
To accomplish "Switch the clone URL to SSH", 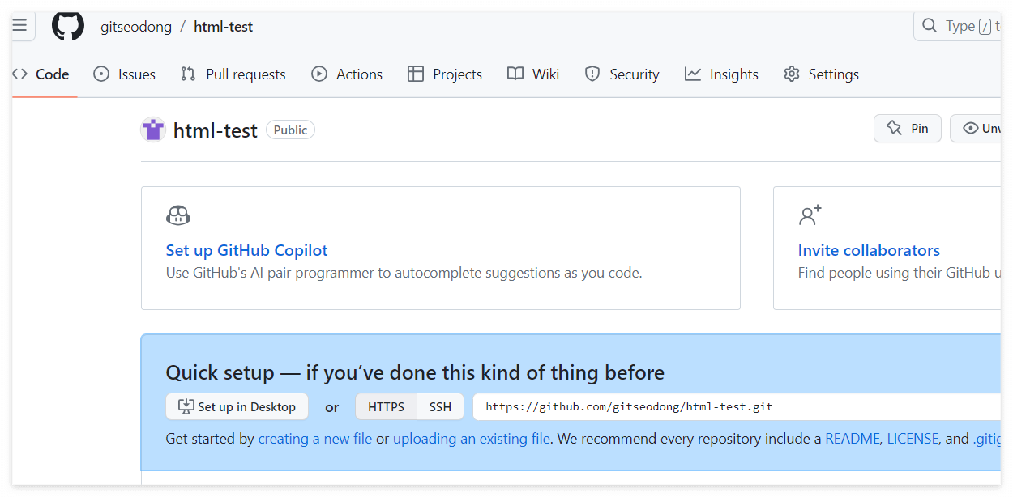I will 440,406.
